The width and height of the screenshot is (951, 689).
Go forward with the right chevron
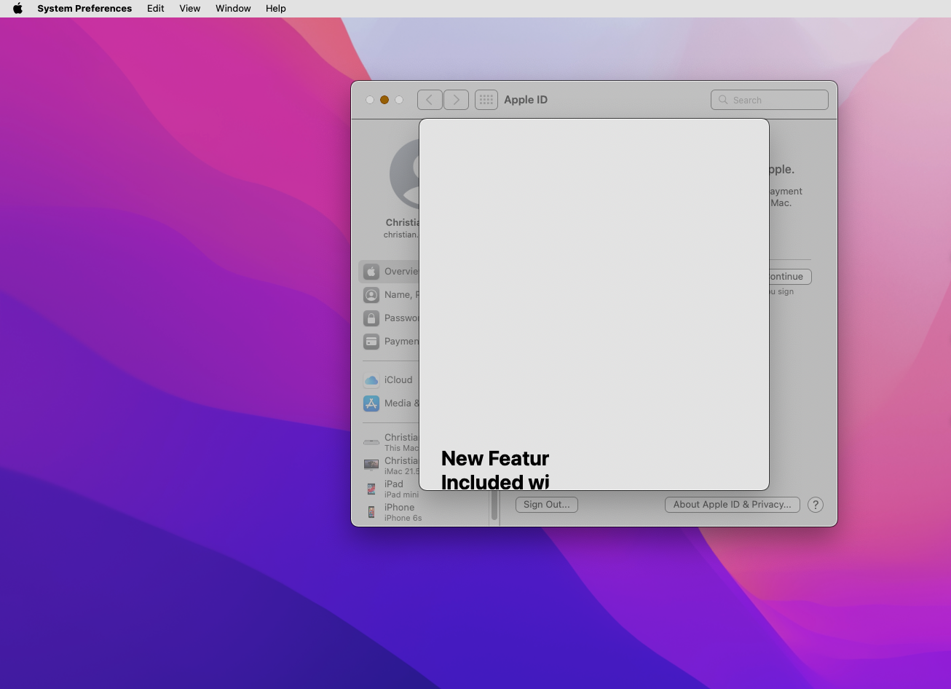456,100
